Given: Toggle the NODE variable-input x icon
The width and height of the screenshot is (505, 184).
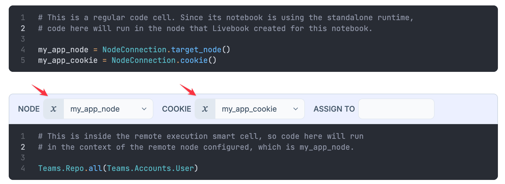Looking at the screenshot, I should 54,109.
